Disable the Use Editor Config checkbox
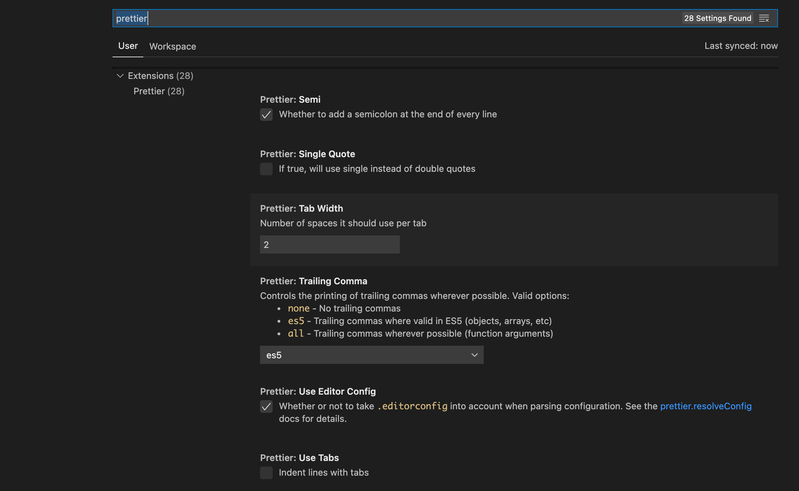Viewport: 799px width, 491px height. (x=266, y=406)
